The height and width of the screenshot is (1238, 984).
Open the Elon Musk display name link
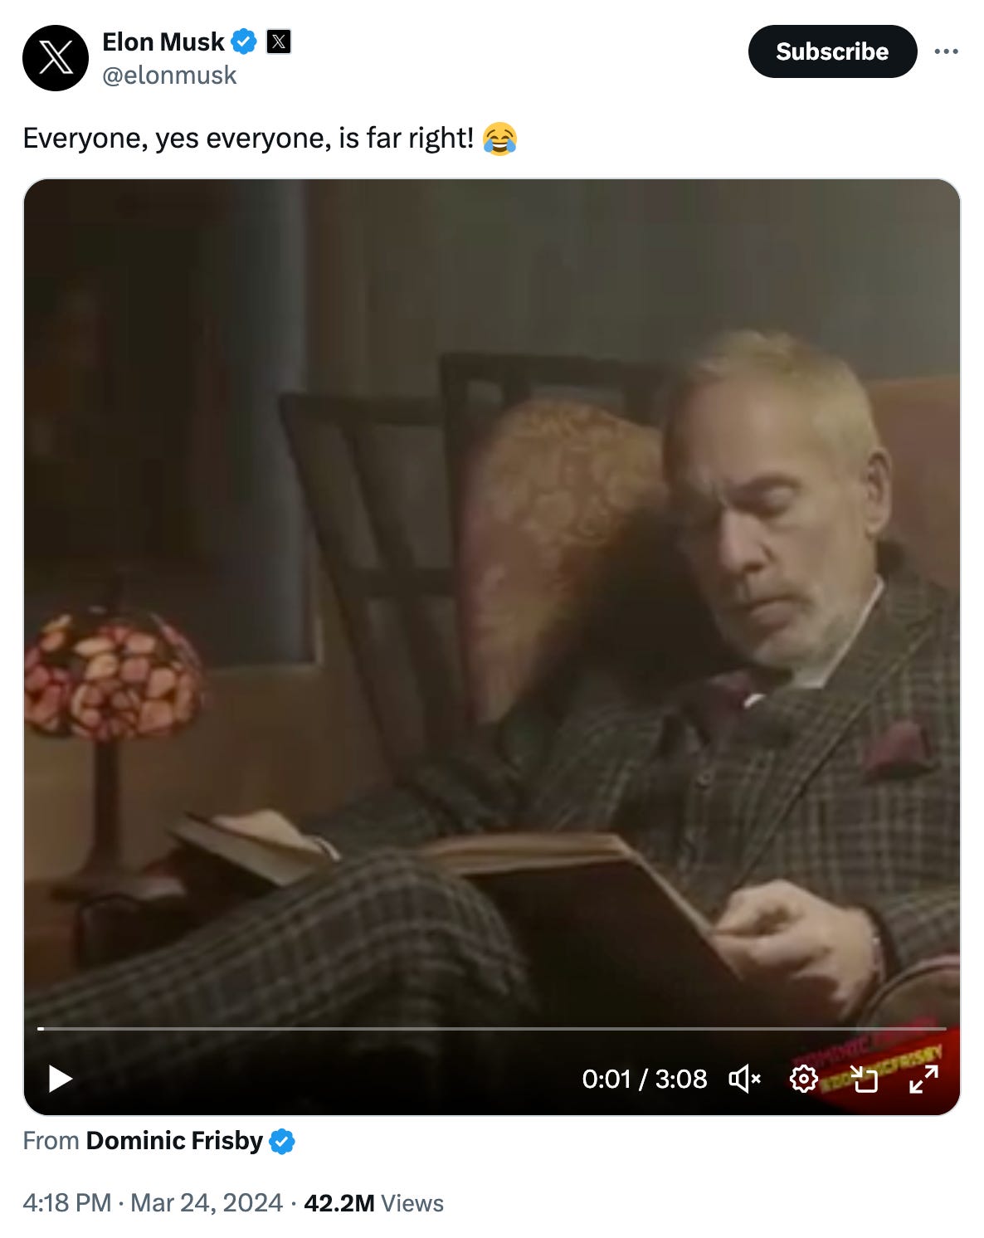point(163,41)
